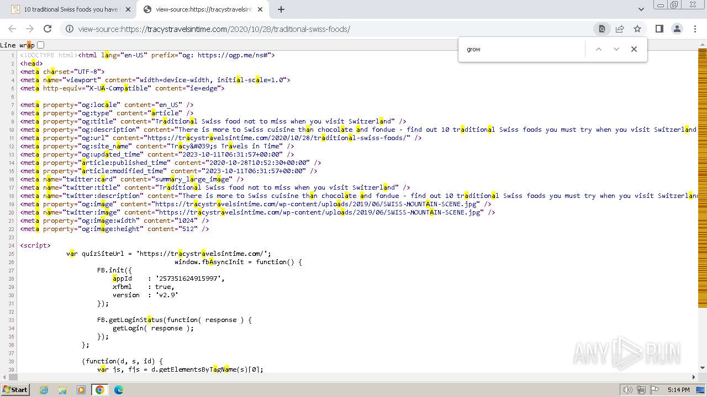This screenshot has height=397, width=707.
Task: Switch to '10 traditional Swiss foods' tab
Action: [x=70, y=9]
